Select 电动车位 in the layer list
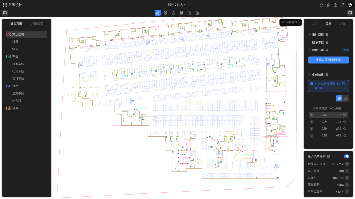The height and width of the screenshot is (199, 355). point(18,71)
